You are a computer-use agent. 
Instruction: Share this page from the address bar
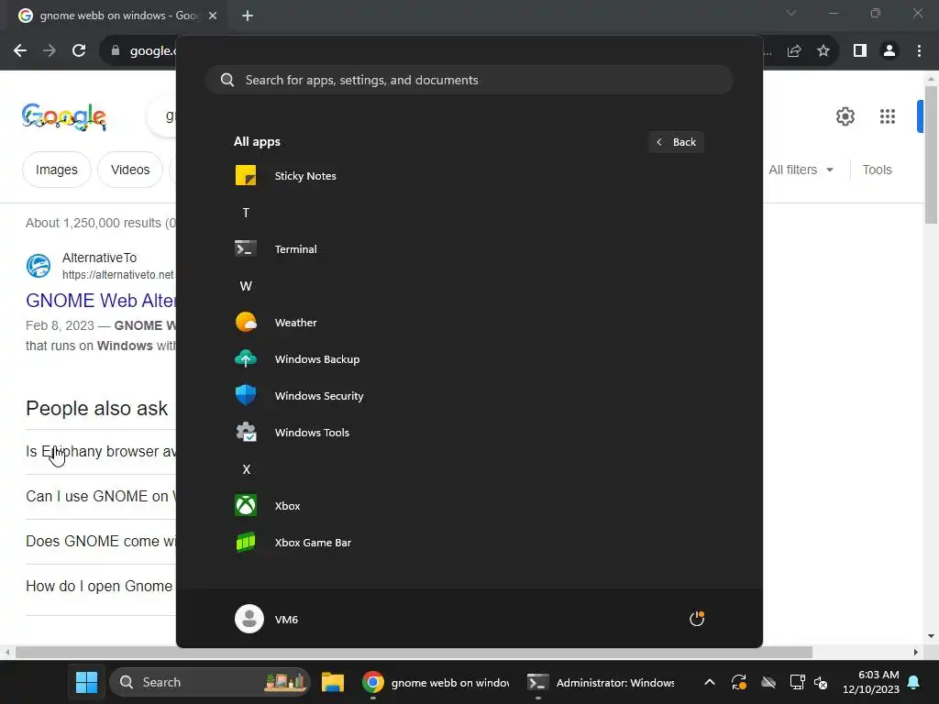click(794, 51)
